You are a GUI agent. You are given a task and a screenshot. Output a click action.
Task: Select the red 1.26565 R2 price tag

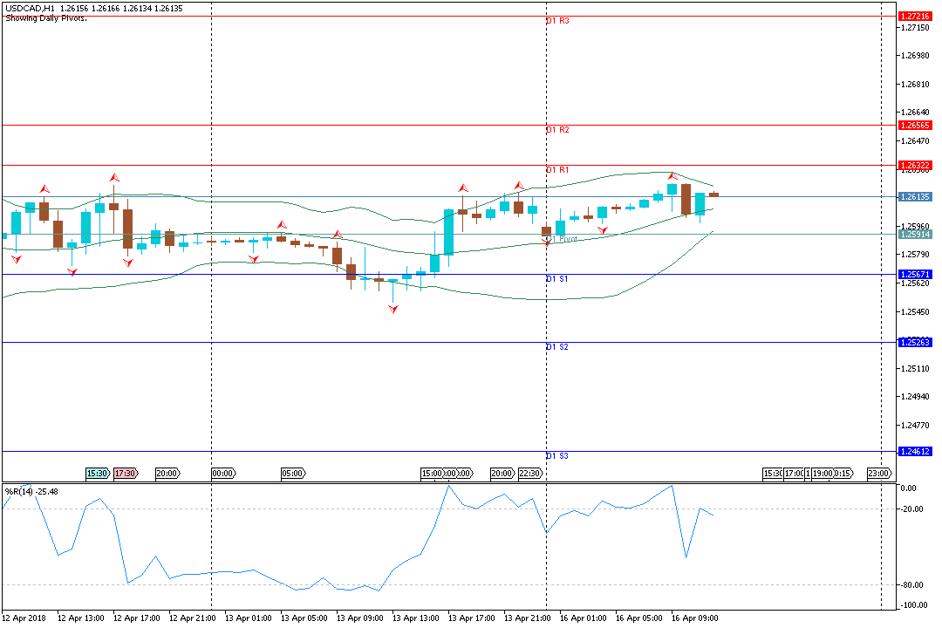(x=915, y=126)
